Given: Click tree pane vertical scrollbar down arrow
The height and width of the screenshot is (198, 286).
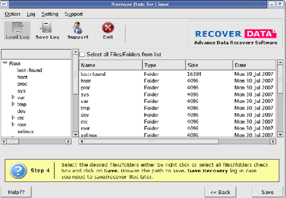Looking at the screenshot, I should (x=75, y=135).
